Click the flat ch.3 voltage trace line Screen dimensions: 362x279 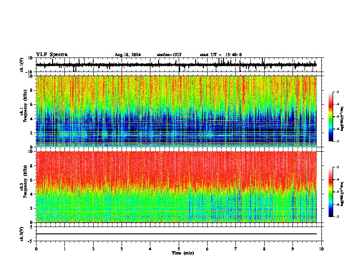coord(176,234)
